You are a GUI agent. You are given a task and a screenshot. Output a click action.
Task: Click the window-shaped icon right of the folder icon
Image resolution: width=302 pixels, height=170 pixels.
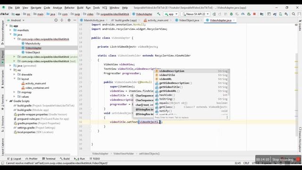pos(269,14)
